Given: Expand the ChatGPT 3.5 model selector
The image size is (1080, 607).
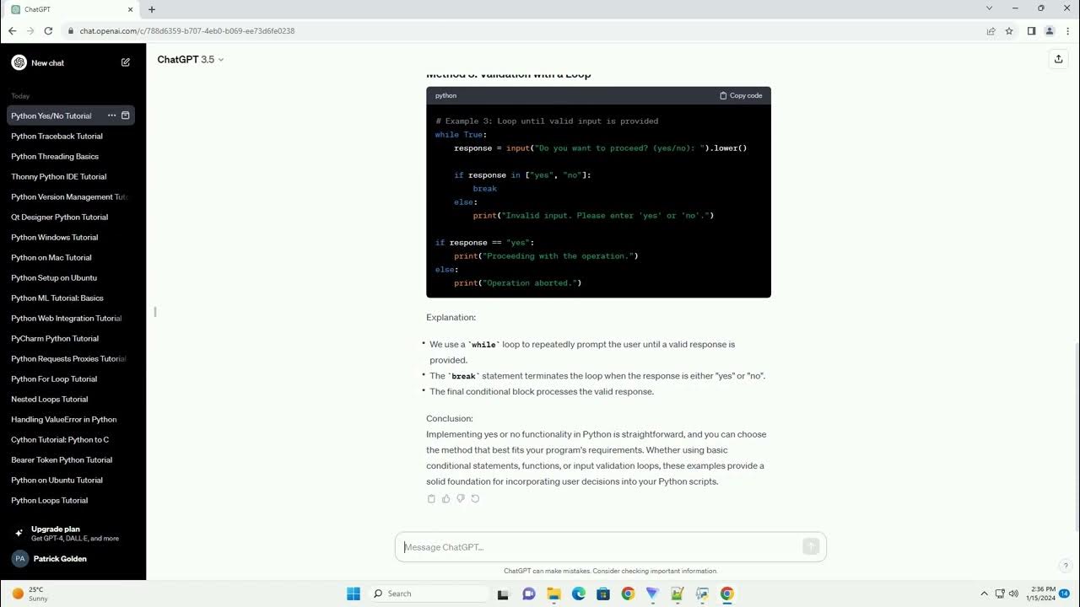Looking at the screenshot, I should [191, 59].
